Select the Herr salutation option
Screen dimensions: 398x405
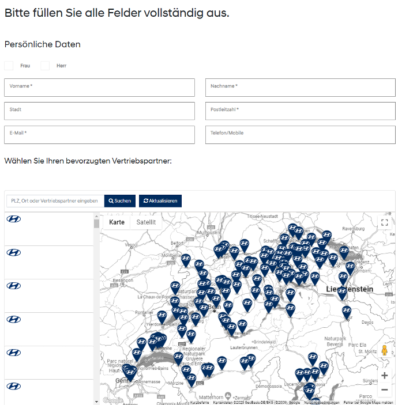click(x=45, y=66)
